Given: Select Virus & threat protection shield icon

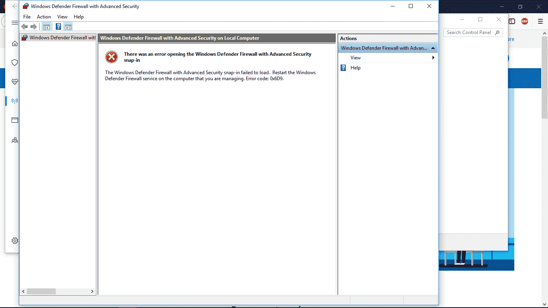Looking at the screenshot, I should [14, 62].
